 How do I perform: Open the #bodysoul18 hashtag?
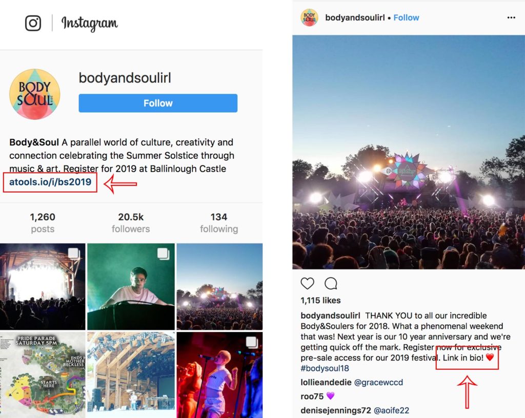(x=326, y=368)
